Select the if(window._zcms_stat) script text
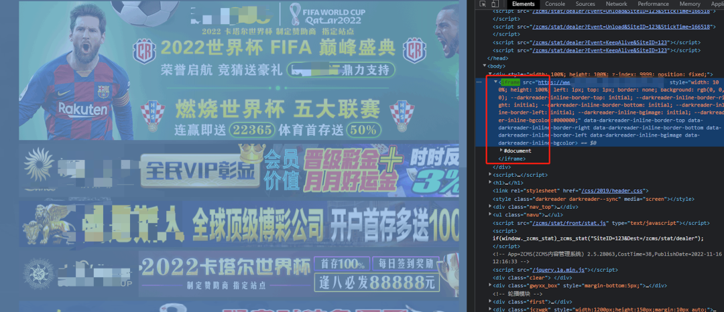 pos(598,238)
